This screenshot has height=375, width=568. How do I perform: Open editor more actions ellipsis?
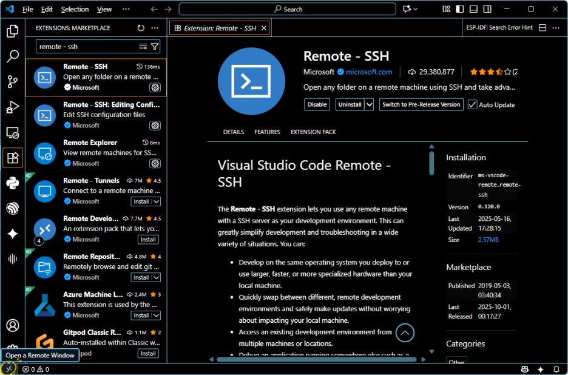pyautogui.click(x=556, y=28)
